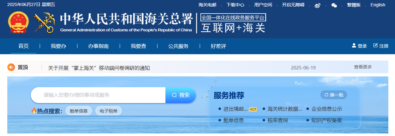The height and width of the screenshot is (136, 395).
Task: Click the register pencil icon
Action: 376,46
